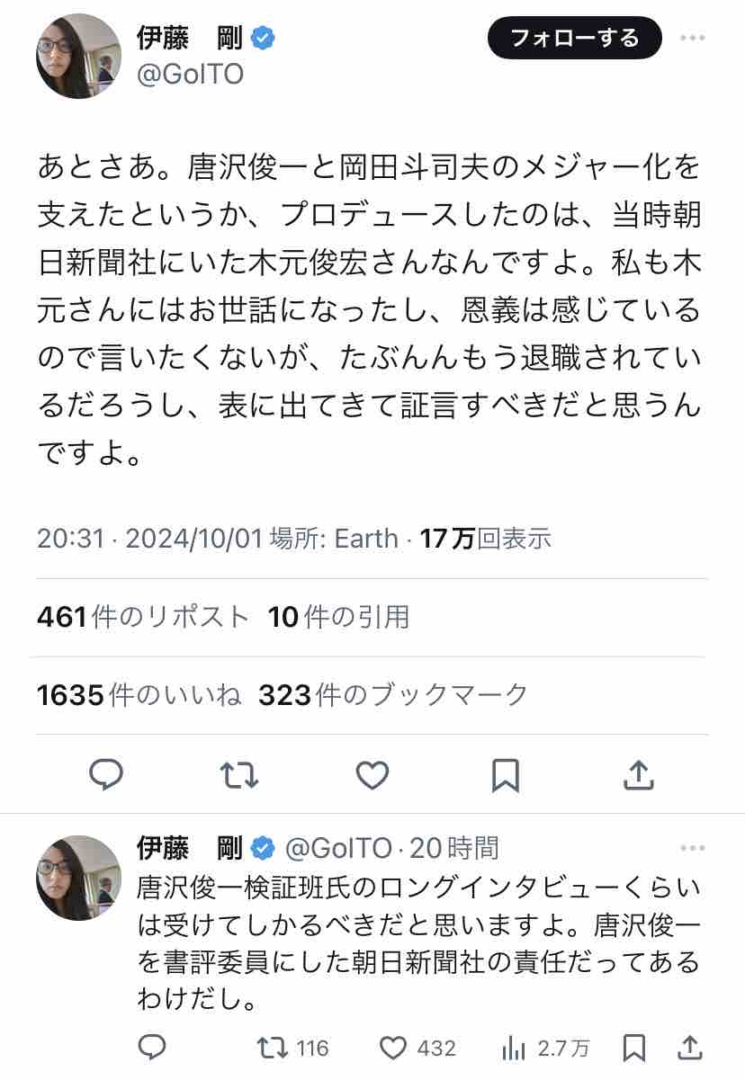Open the @GoITO profile handle at top
The height and width of the screenshot is (1080, 745).
click(190, 74)
